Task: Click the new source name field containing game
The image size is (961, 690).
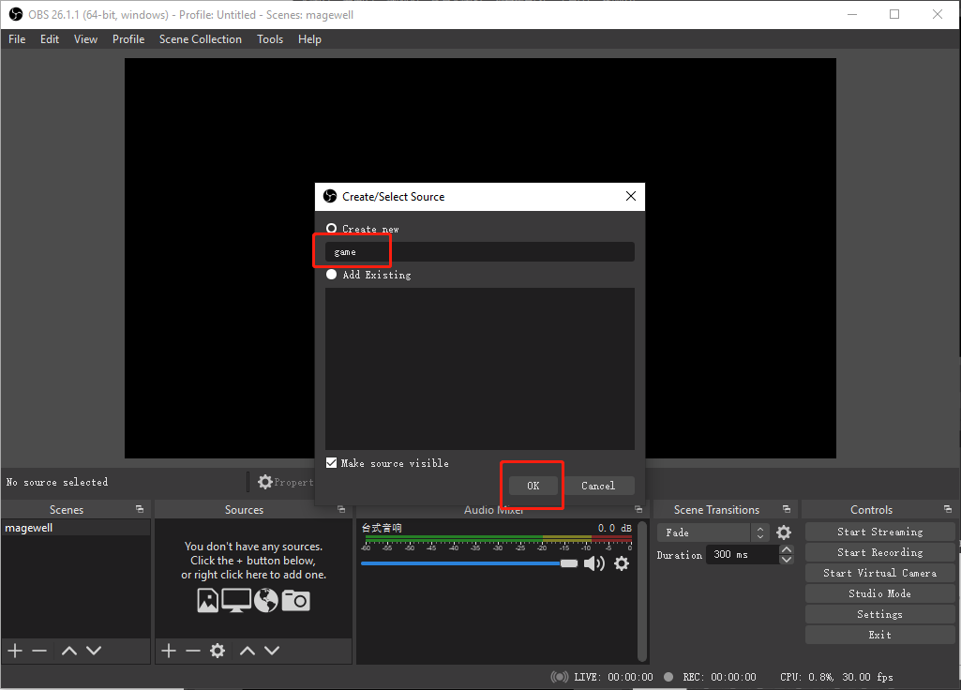Action: click(x=480, y=252)
